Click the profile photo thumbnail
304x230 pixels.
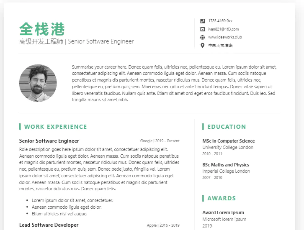pos(38,83)
